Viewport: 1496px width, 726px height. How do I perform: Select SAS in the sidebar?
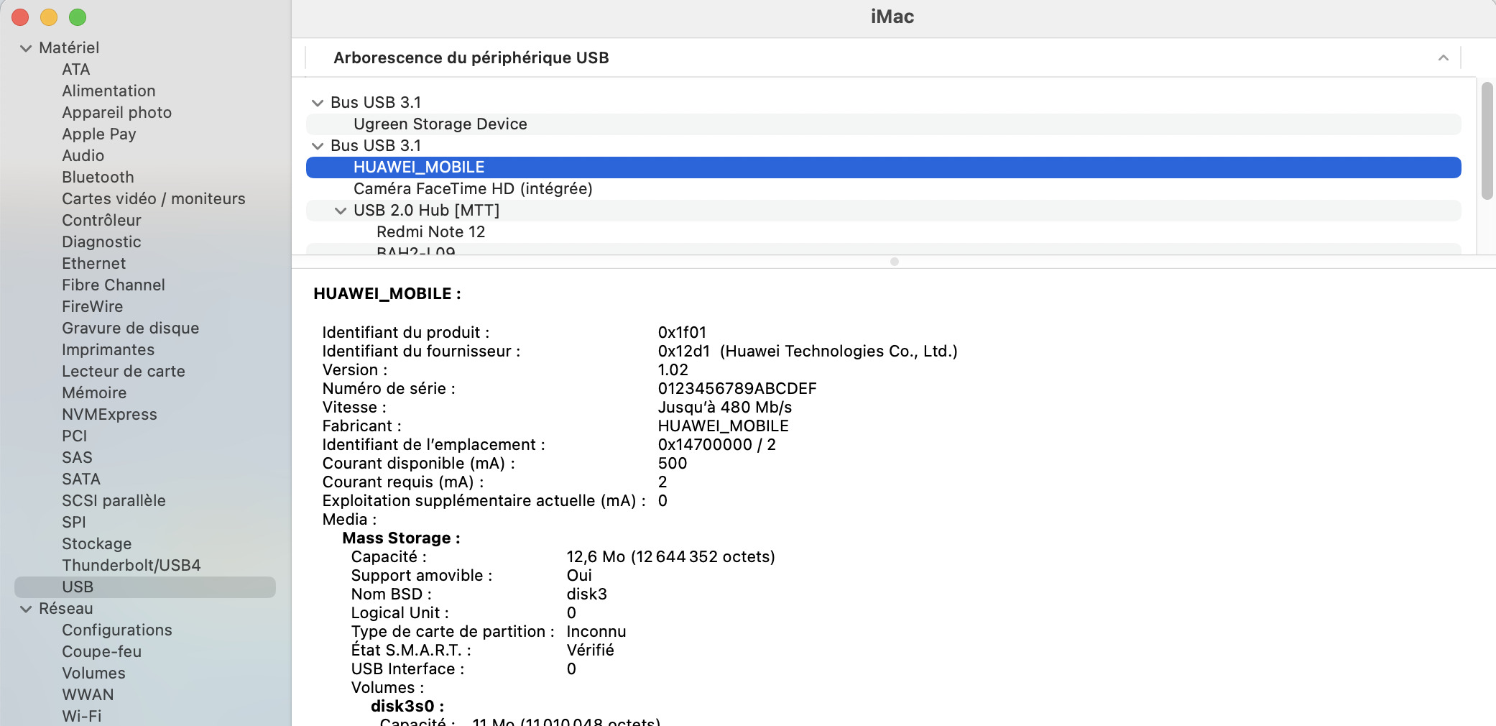click(77, 457)
